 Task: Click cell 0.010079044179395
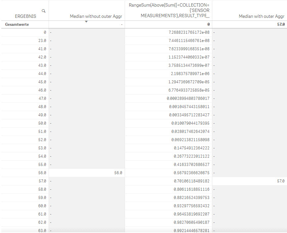pyautogui.click(x=190, y=123)
